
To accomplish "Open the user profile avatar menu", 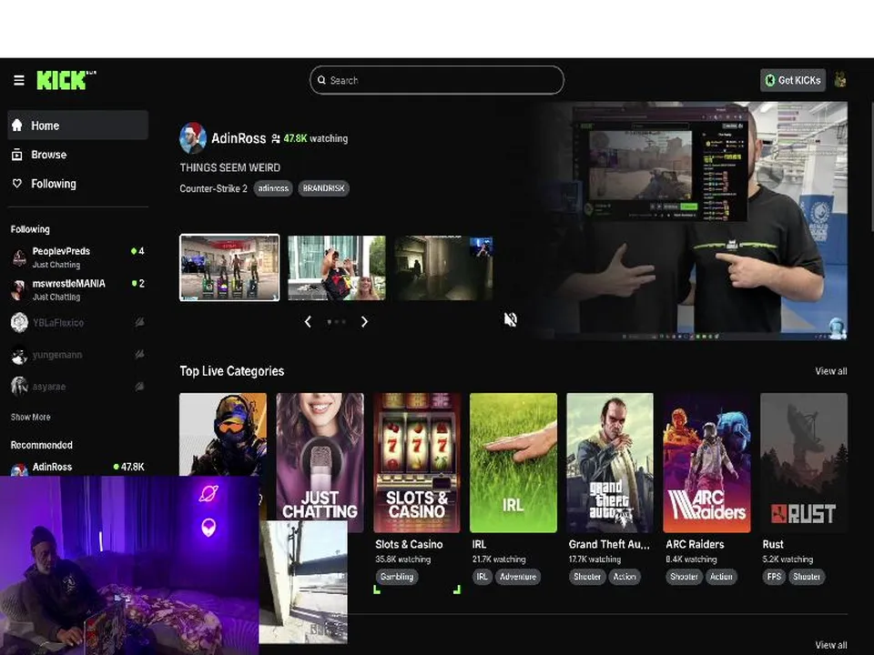I will tap(840, 80).
